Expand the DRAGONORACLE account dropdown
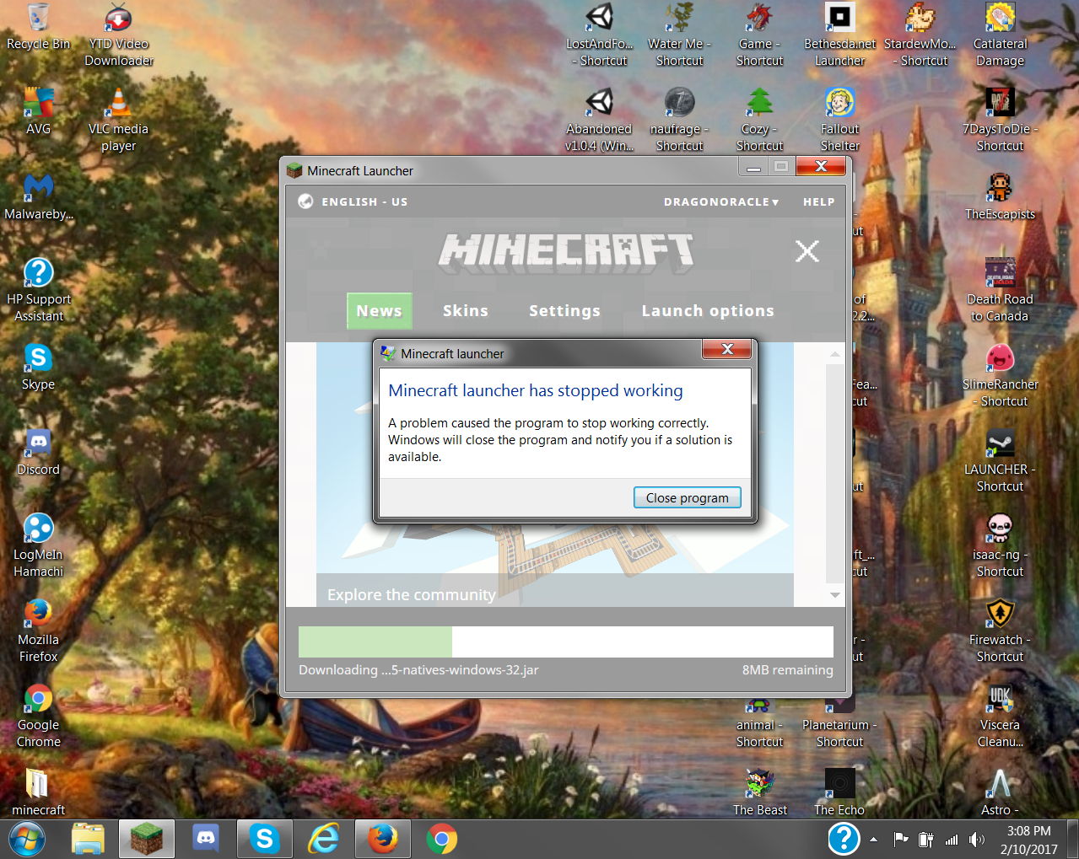Image resolution: width=1079 pixels, height=859 pixels. click(x=721, y=202)
